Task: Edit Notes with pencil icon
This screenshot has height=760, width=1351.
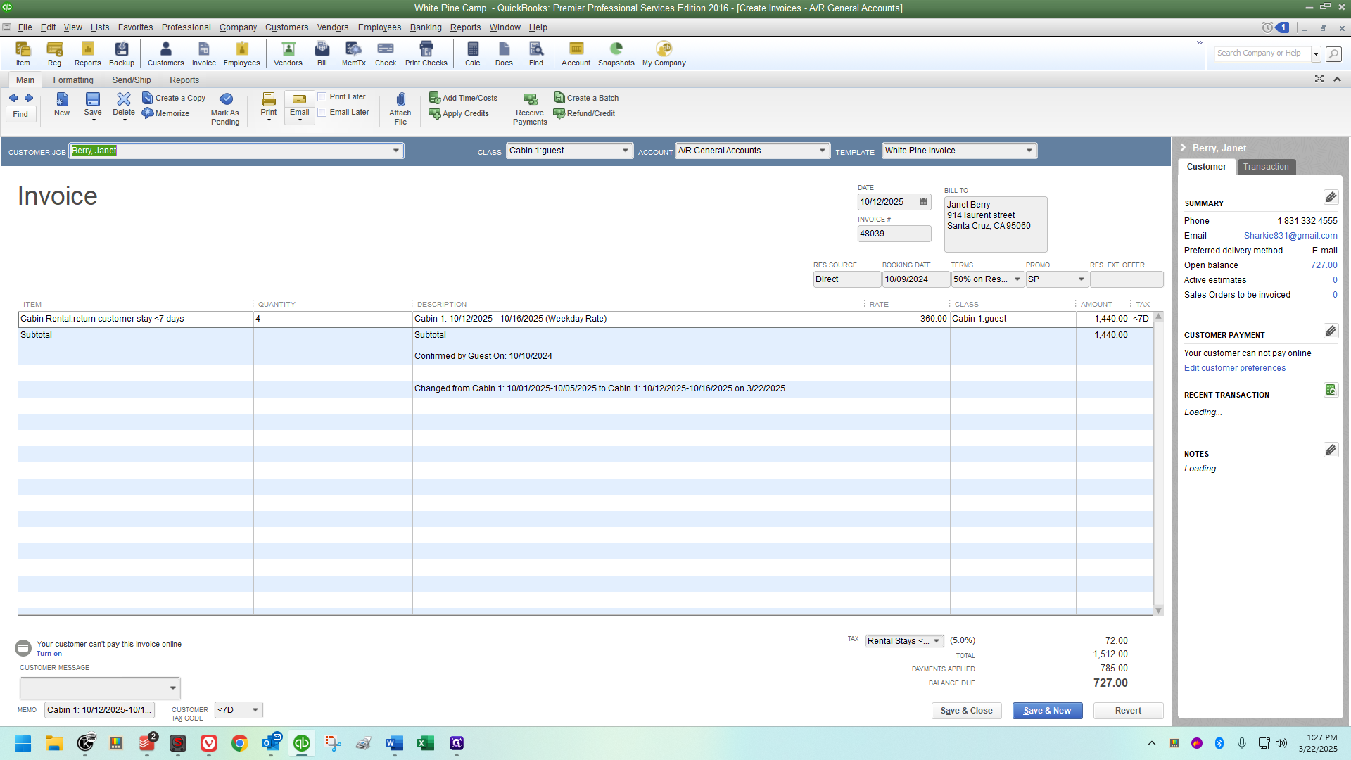Action: click(1331, 450)
